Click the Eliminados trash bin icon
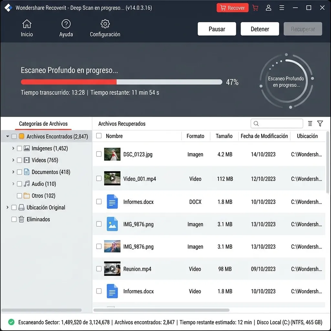 tap(22, 219)
